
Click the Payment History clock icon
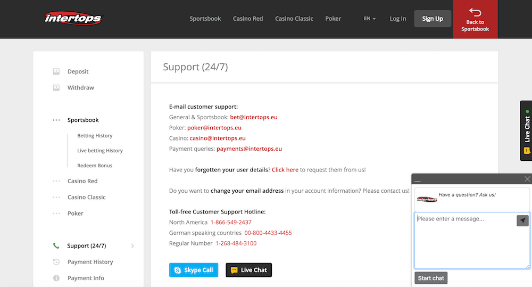[56, 262]
